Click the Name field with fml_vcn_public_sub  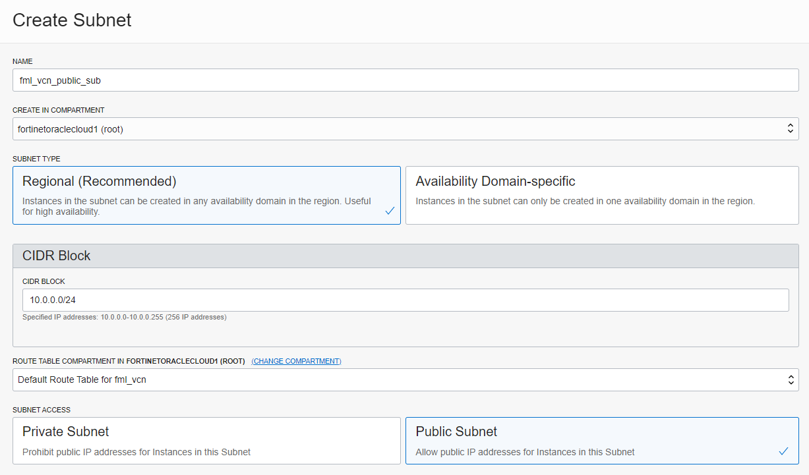[x=405, y=80]
